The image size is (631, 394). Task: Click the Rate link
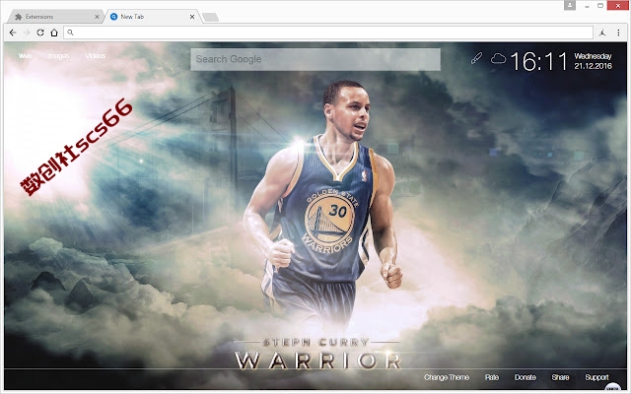tap(492, 377)
